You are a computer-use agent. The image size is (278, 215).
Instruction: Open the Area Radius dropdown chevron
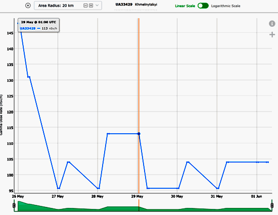(97, 6)
